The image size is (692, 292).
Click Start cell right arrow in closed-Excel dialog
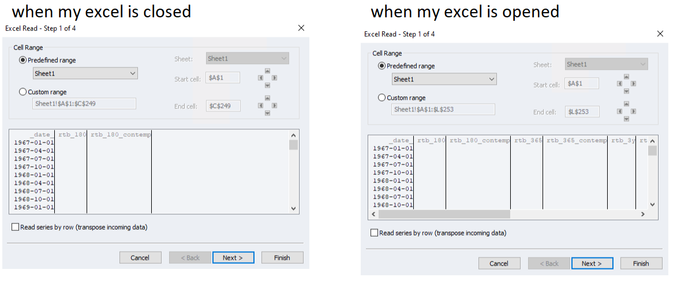point(275,78)
